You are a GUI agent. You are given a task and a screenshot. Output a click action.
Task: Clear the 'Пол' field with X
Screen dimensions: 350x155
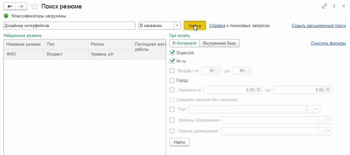317,109
